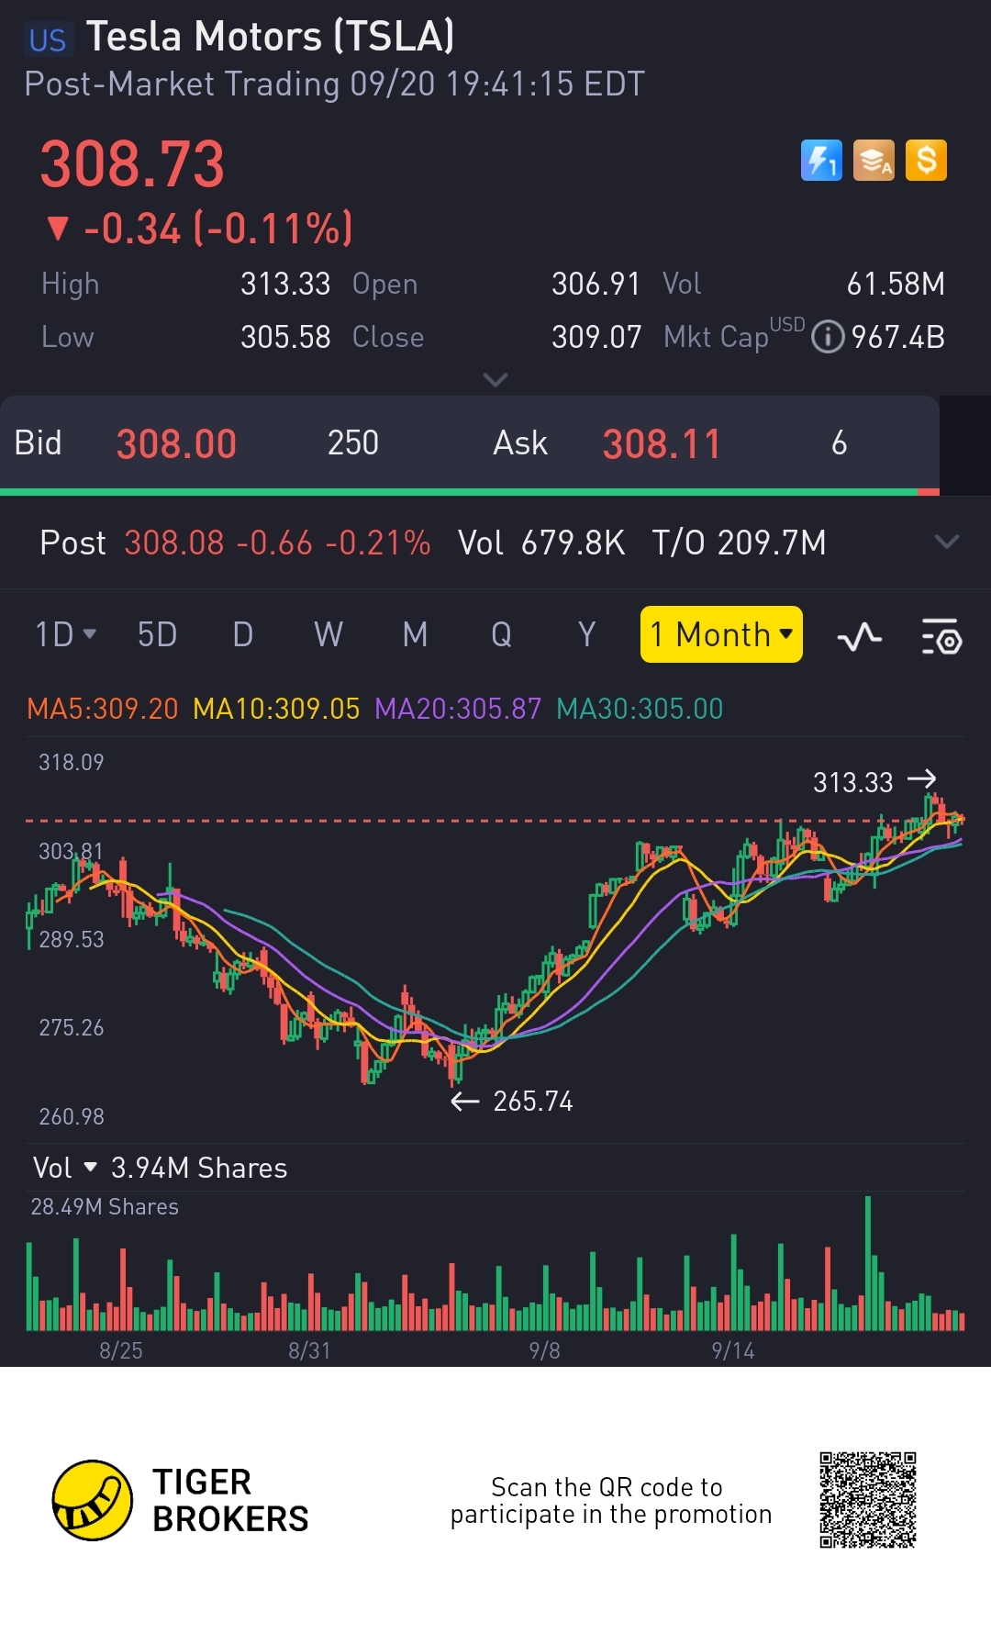Tap the Post price 308.08 value
Viewport: 991px width, 1634px height.
[174, 543]
